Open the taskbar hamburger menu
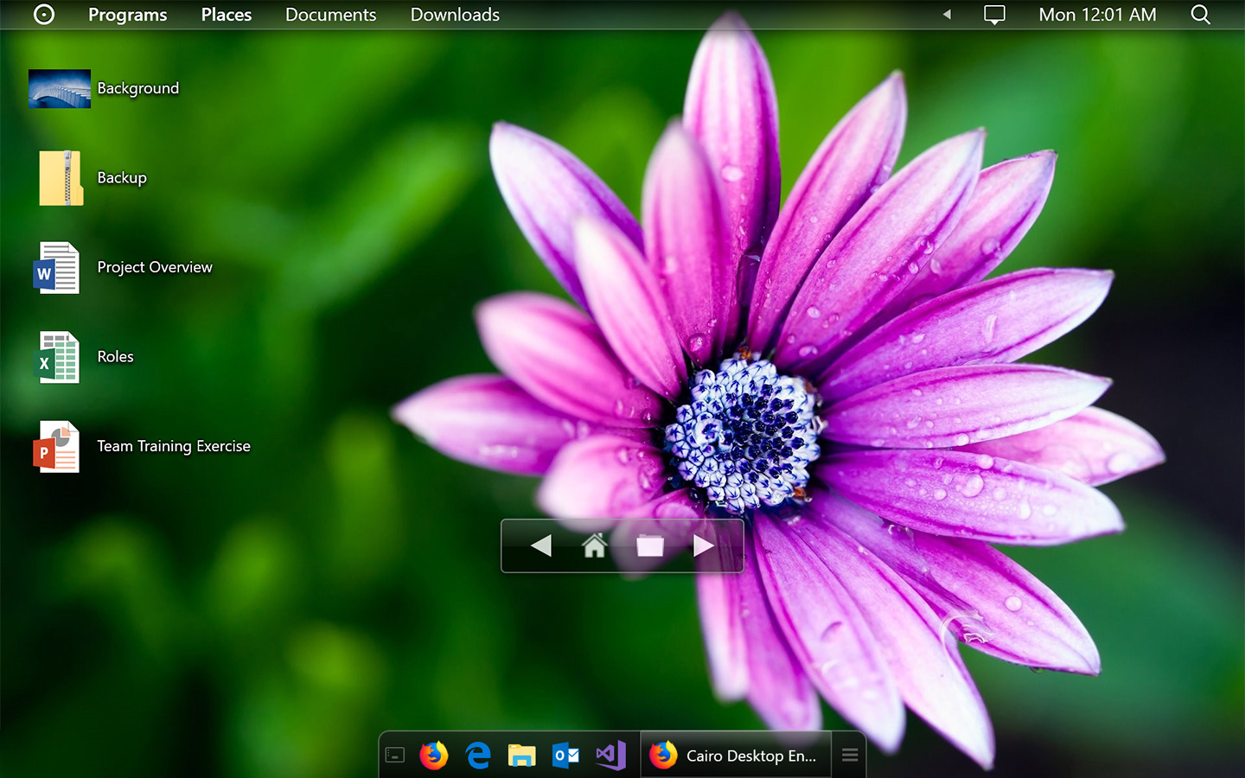1245x778 pixels. click(849, 754)
